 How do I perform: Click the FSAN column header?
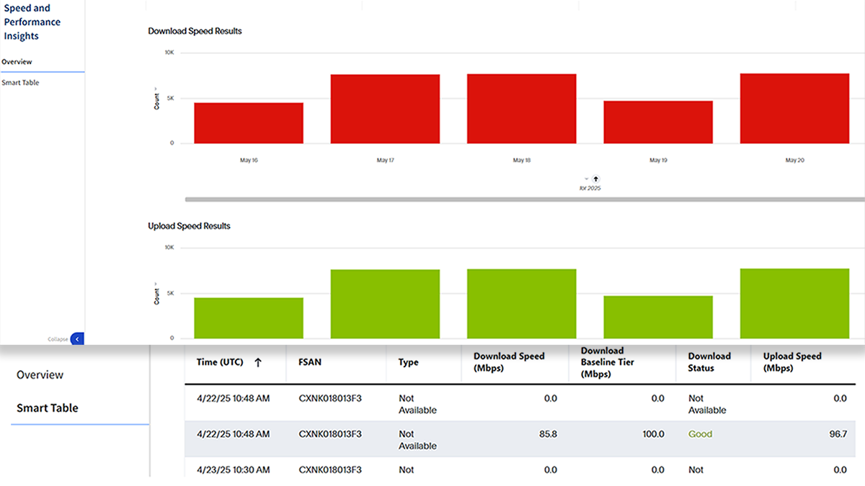tap(309, 362)
